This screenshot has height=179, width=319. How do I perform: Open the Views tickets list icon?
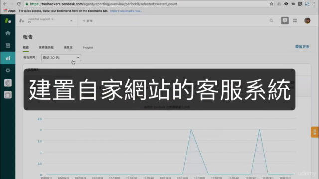click(x=8, y=45)
